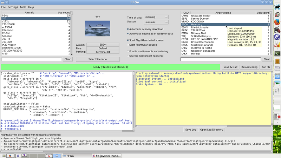Viewport: 281px width, 158px height.
Task: Open the brown archive box dock icon
Action: pyautogui.click(x=277, y=61)
